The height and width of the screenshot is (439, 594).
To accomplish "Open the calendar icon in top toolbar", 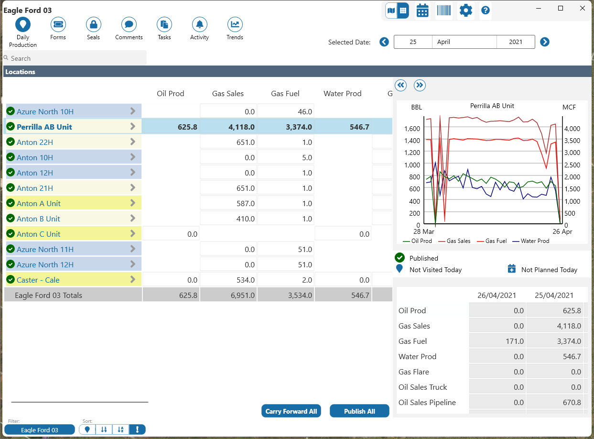I will (422, 11).
